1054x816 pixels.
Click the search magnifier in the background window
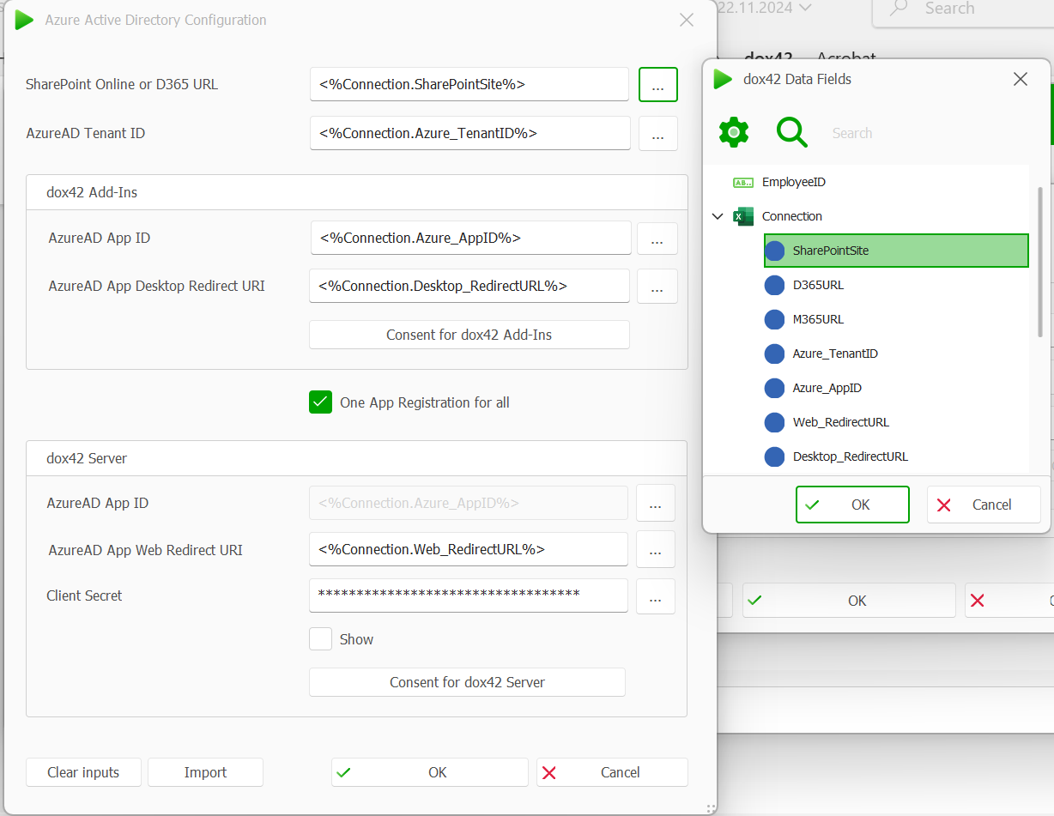click(x=900, y=9)
